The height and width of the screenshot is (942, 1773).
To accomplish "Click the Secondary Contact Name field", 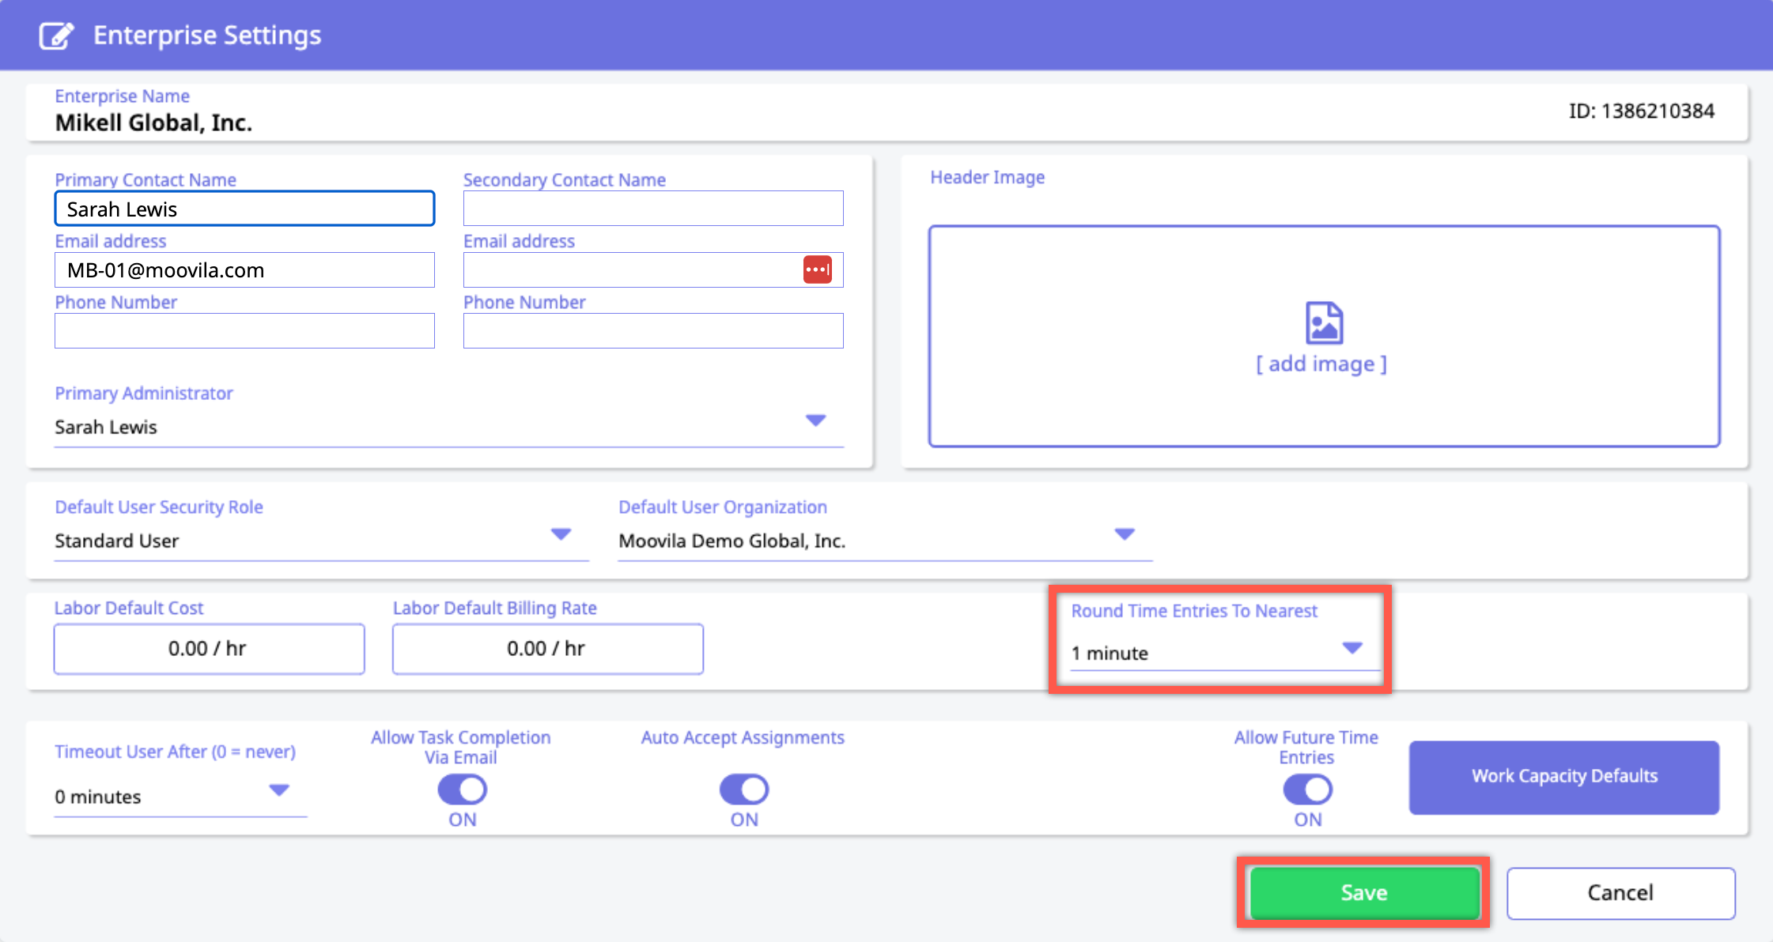I will click(652, 209).
